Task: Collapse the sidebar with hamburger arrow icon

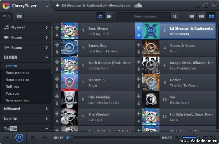Action: (6, 17)
